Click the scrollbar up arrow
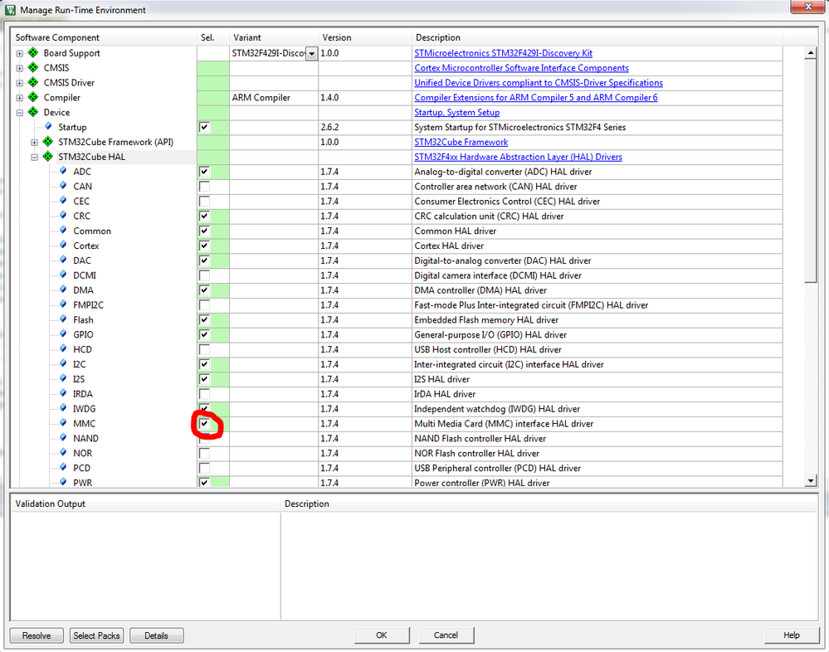This screenshot has height=652, width=829. (x=811, y=52)
